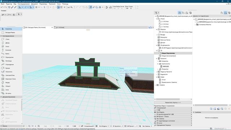
Task: Expand the Фасады folder in Navigator
Action: coord(157,35)
